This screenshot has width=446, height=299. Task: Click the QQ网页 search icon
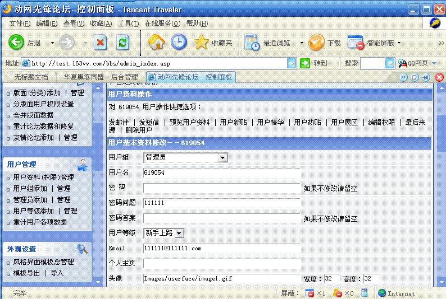click(403, 63)
